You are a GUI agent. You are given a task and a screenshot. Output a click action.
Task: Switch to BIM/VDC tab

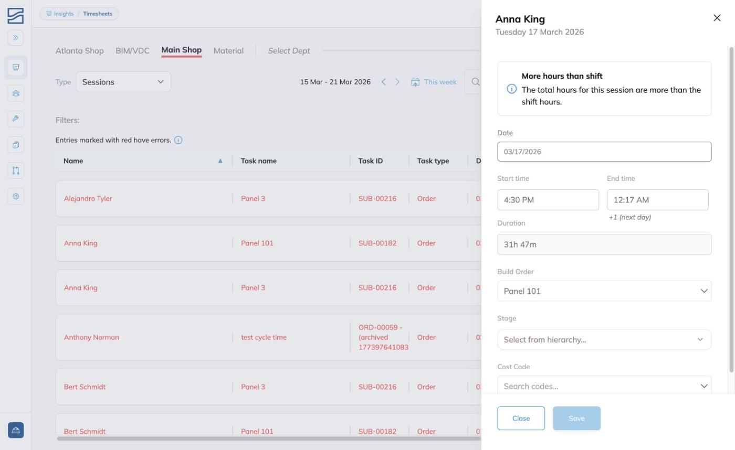pos(132,51)
